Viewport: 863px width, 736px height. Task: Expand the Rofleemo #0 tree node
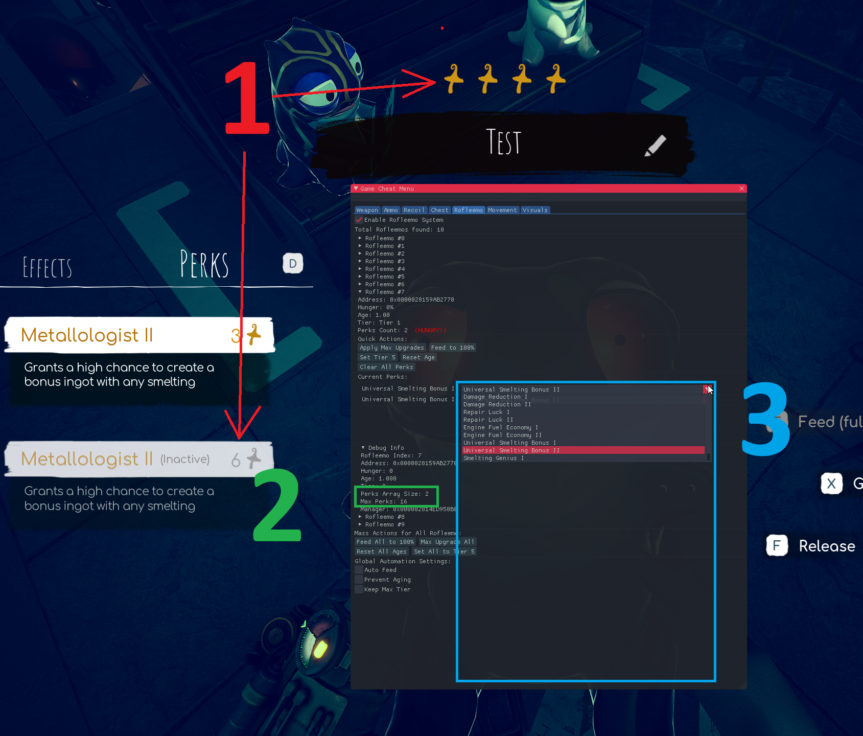point(360,238)
